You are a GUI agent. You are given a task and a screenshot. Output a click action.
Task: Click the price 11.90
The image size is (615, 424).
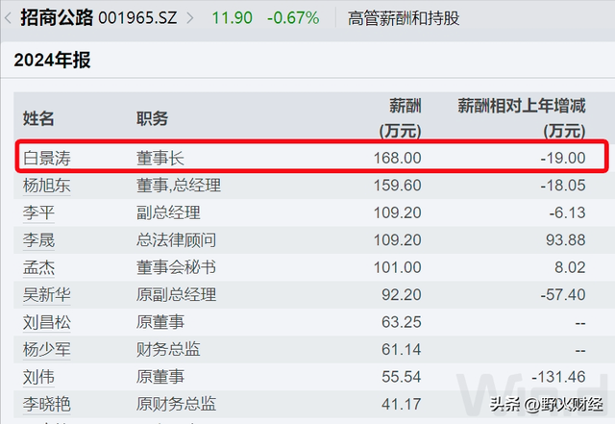(232, 18)
